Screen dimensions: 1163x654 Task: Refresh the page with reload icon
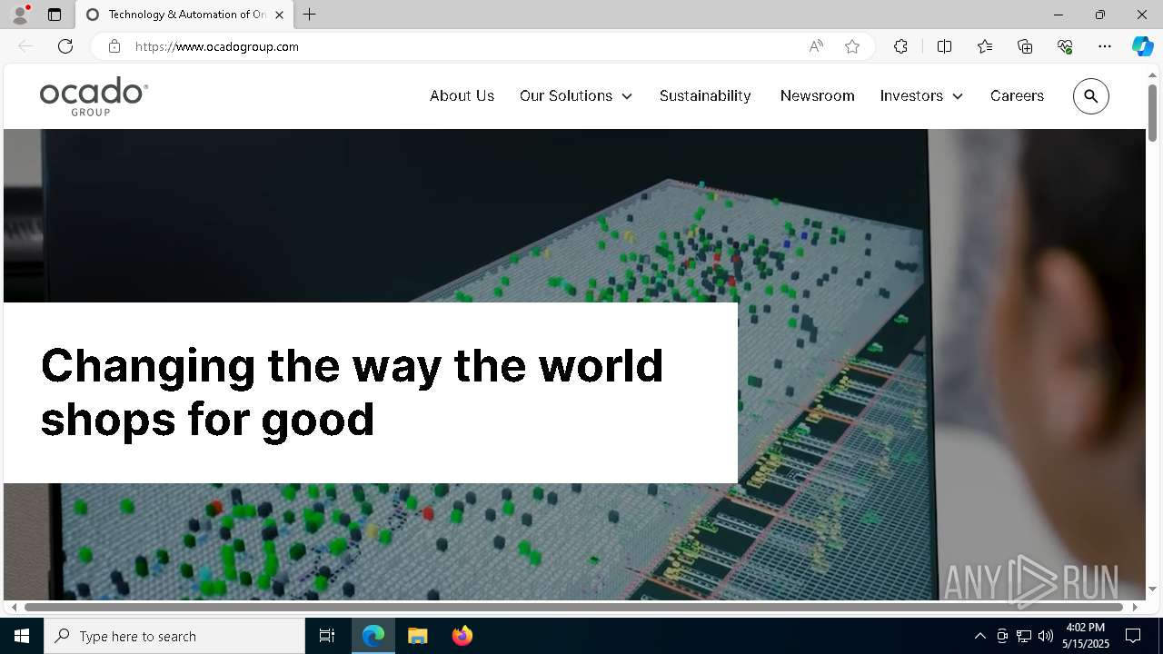pyautogui.click(x=65, y=46)
